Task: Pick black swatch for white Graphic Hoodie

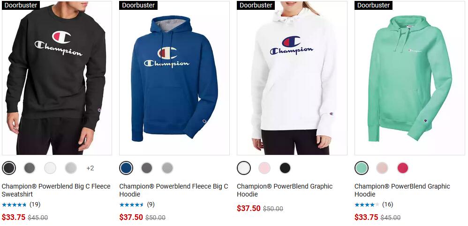Action: coord(285,168)
